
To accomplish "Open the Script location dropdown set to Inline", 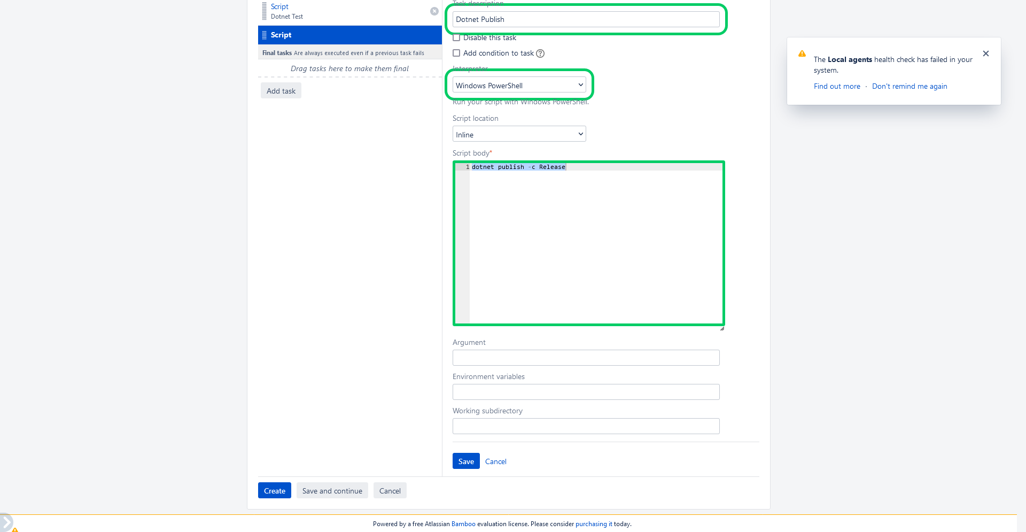I will 519,134.
